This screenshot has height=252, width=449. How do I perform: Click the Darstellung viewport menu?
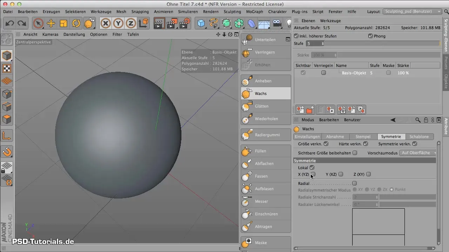[74, 34]
